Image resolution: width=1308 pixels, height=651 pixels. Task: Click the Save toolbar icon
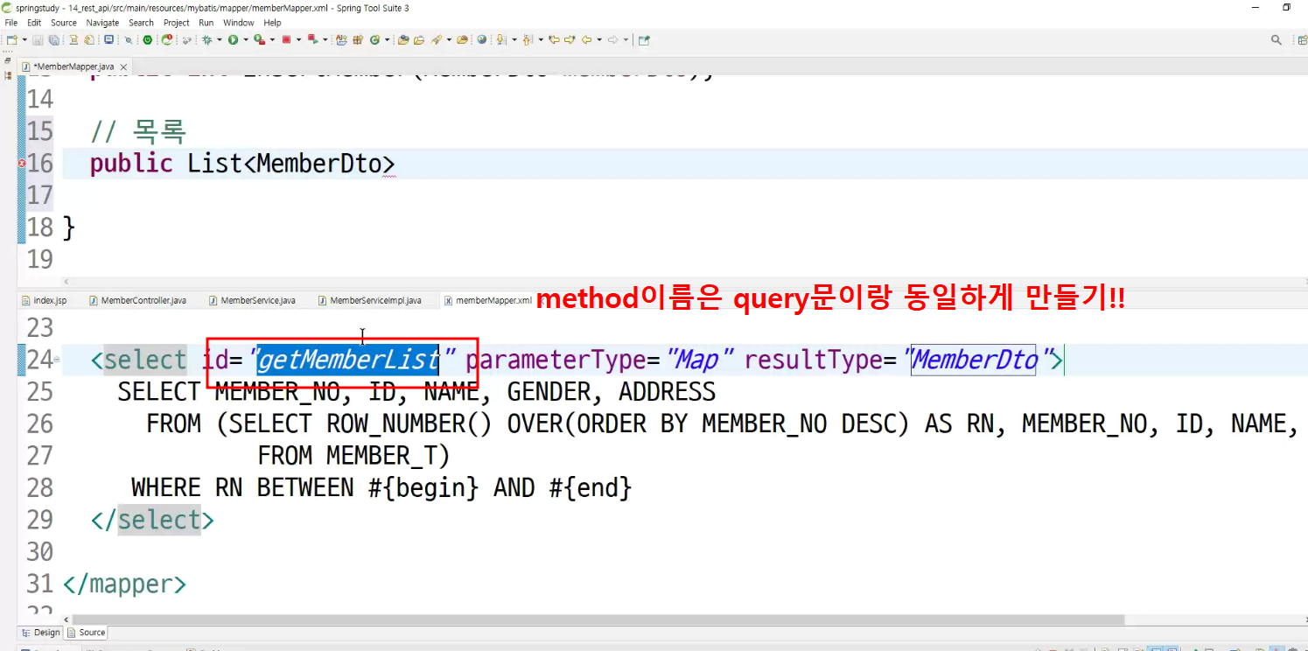pos(38,39)
